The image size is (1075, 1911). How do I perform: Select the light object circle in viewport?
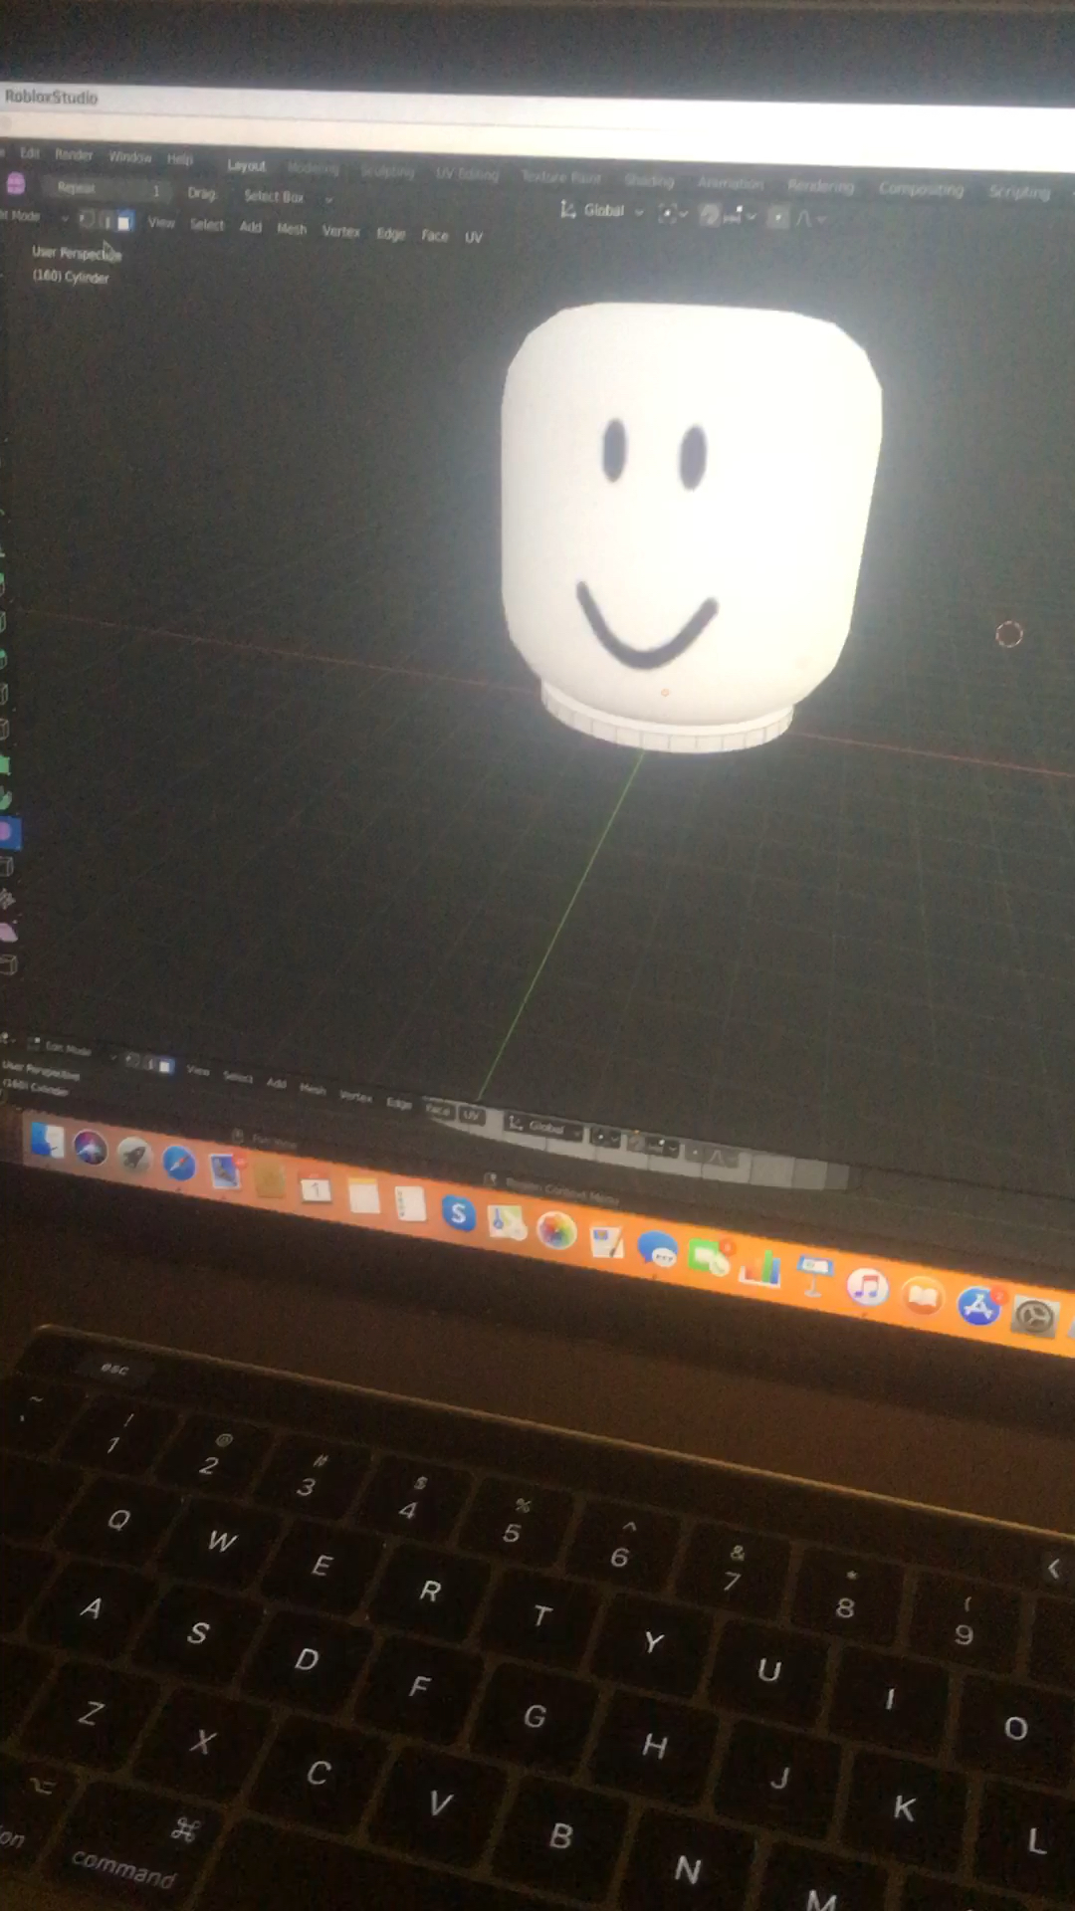(1009, 634)
